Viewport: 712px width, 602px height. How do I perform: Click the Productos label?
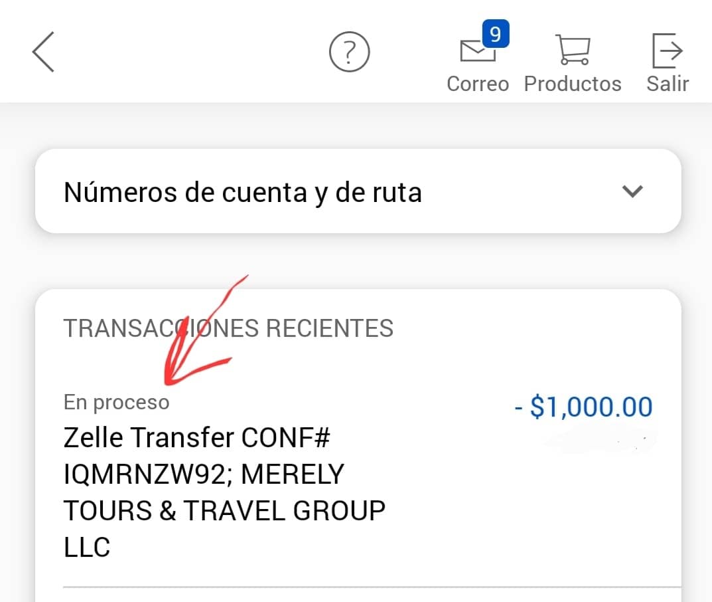[x=573, y=84]
